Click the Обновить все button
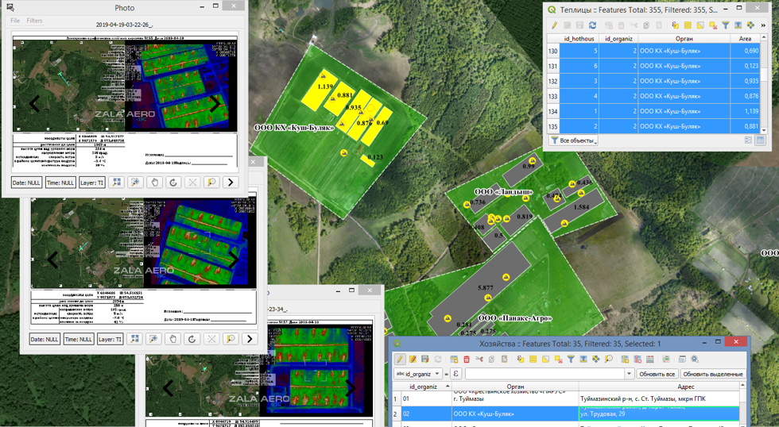Image resolution: width=779 pixels, height=427 pixels. pyautogui.click(x=657, y=374)
